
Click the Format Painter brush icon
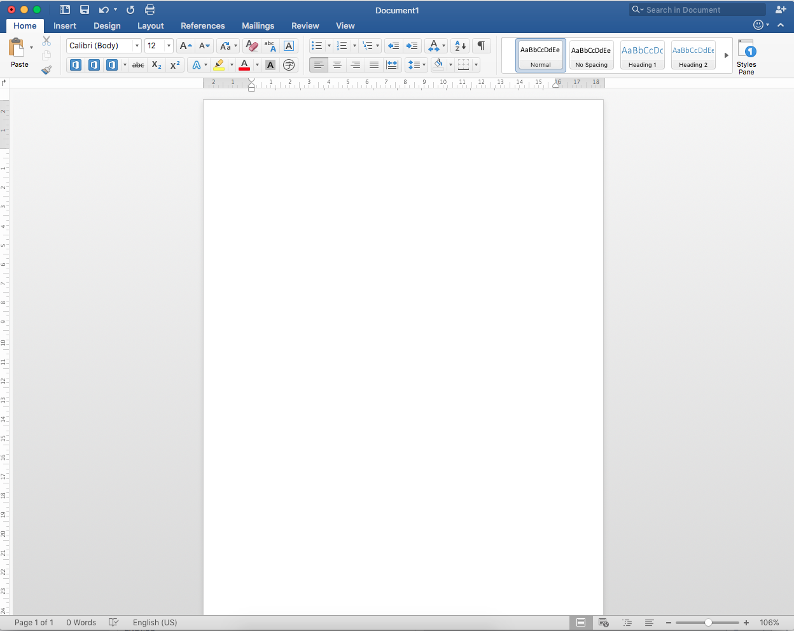(x=46, y=70)
